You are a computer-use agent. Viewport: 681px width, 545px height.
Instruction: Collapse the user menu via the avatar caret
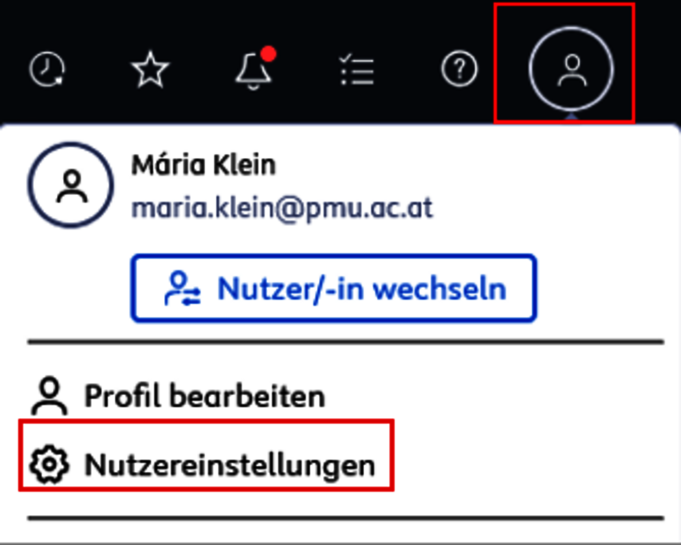pyautogui.click(x=571, y=116)
